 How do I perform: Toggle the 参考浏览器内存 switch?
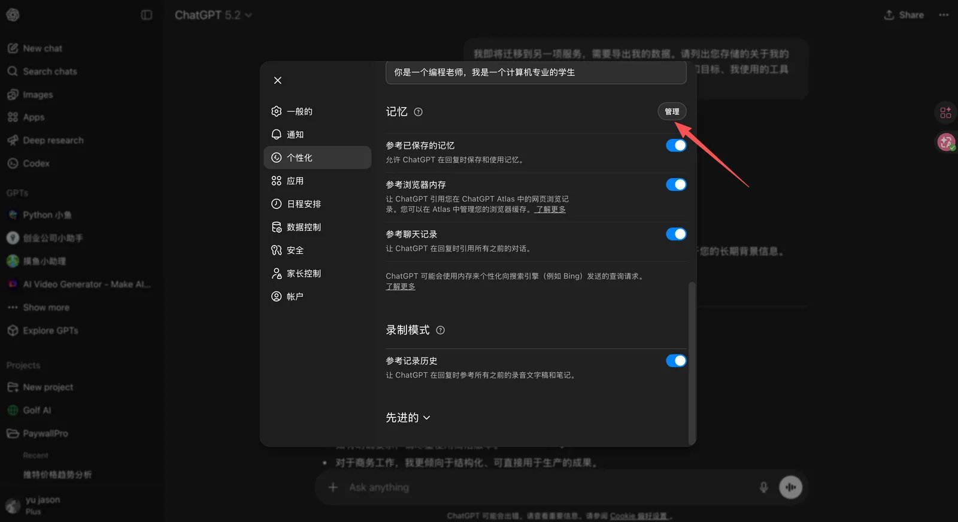676,184
